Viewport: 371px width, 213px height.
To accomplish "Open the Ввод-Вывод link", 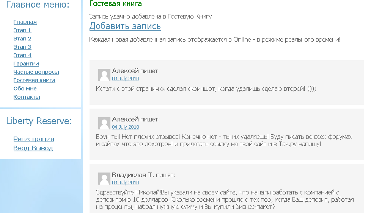I will point(33,148).
